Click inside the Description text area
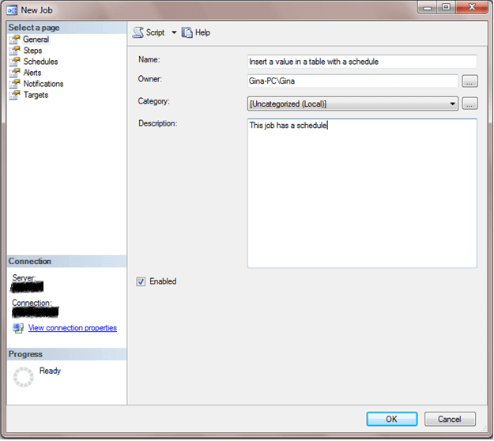The height and width of the screenshot is (441, 494). click(x=362, y=194)
